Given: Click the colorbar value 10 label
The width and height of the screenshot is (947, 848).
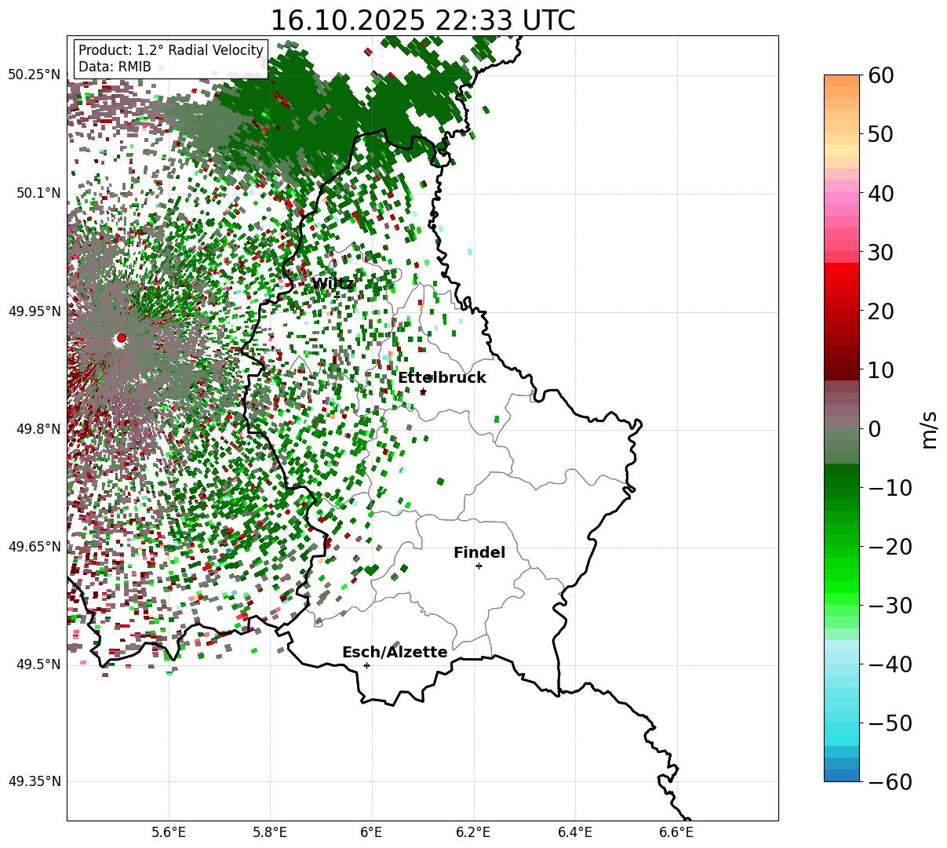Looking at the screenshot, I should point(882,369).
